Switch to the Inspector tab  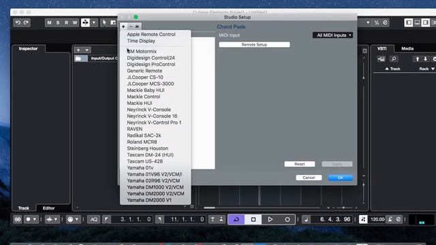pyautogui.click(x=28, y=48)
